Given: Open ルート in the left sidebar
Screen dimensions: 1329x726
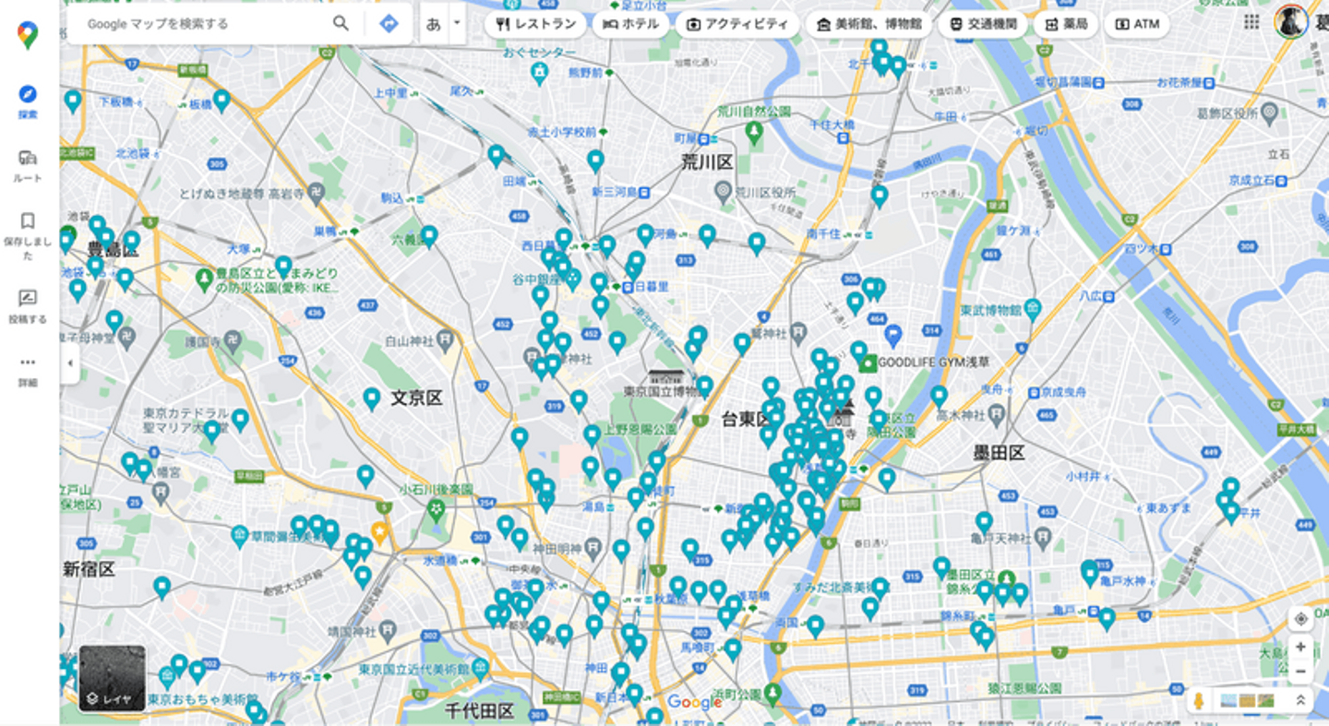Looking at the screenshot, I should [28, 166].
